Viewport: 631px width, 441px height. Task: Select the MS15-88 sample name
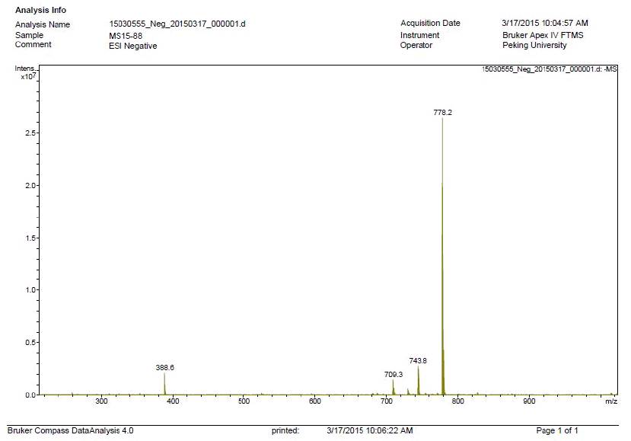pos(126,35)
